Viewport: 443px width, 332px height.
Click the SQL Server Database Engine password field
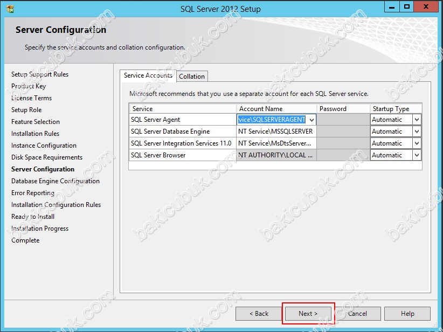[x=343, y=132]
